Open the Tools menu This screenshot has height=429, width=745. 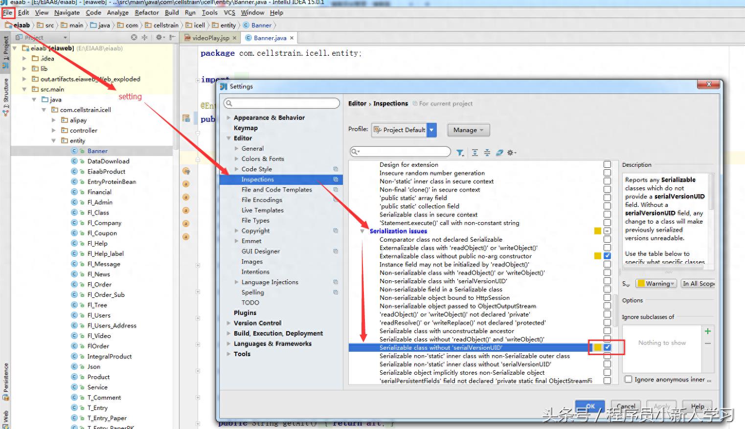(209, 13)
